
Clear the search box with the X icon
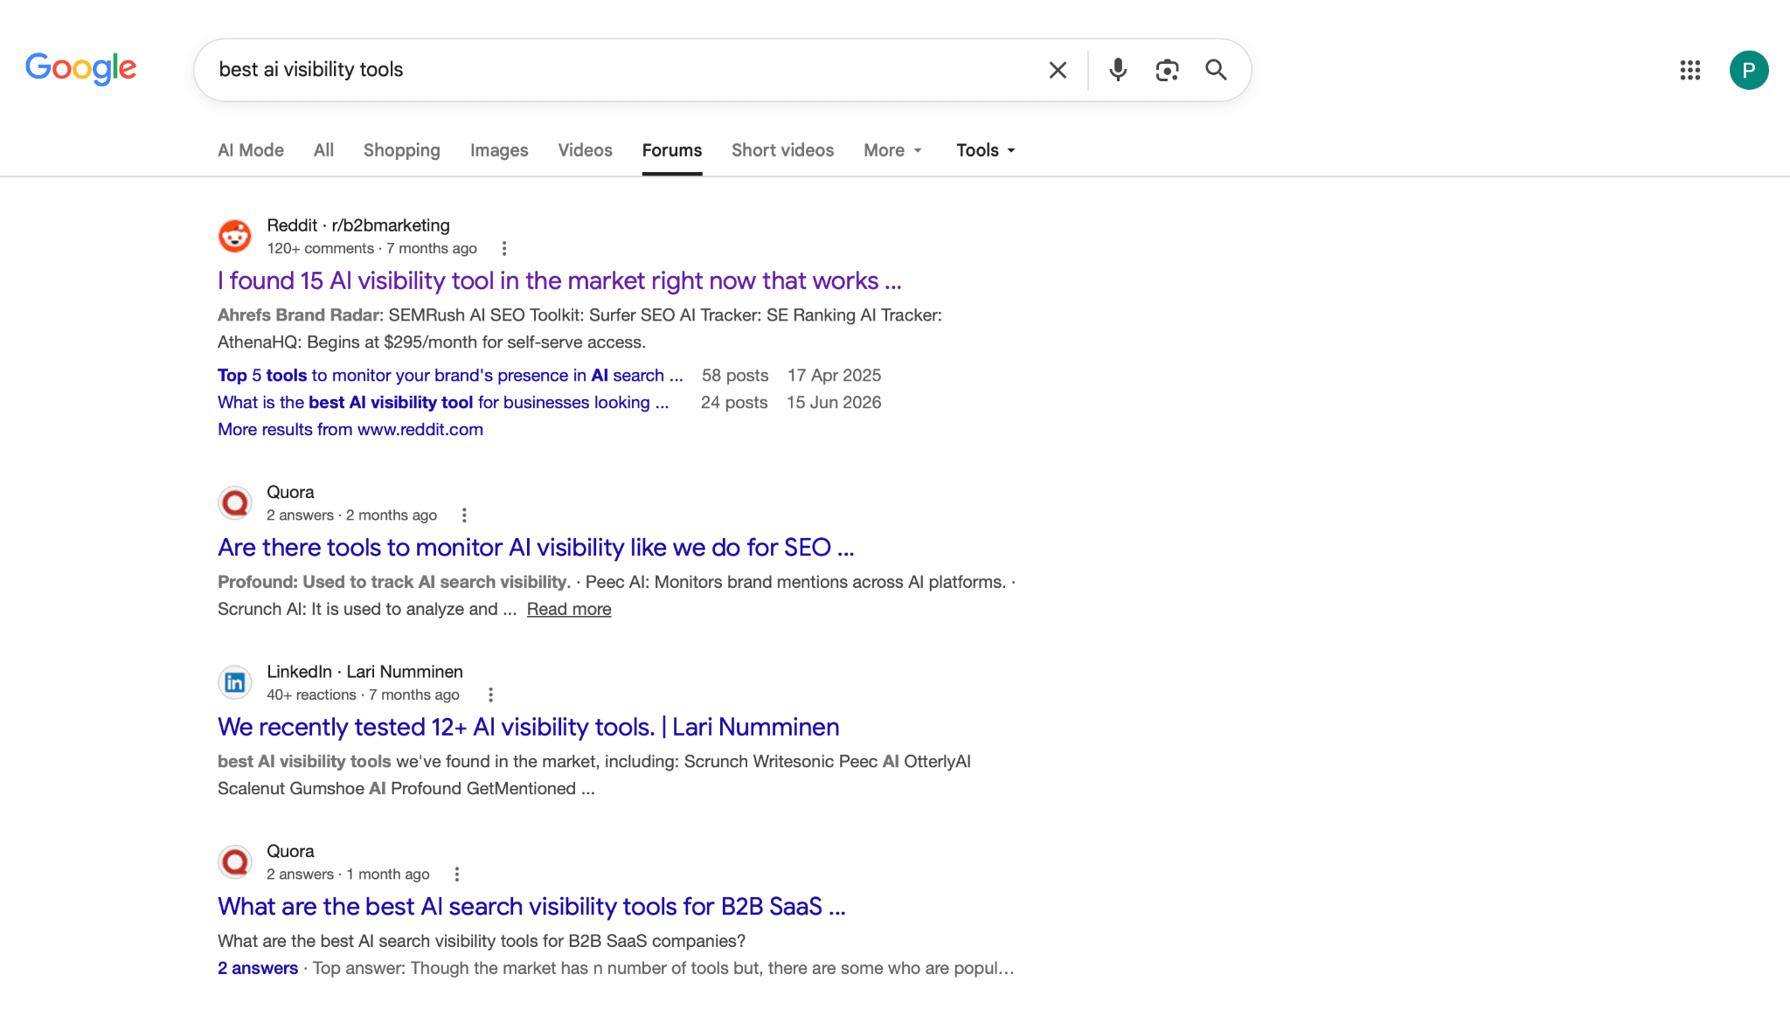click(1058, 70)
